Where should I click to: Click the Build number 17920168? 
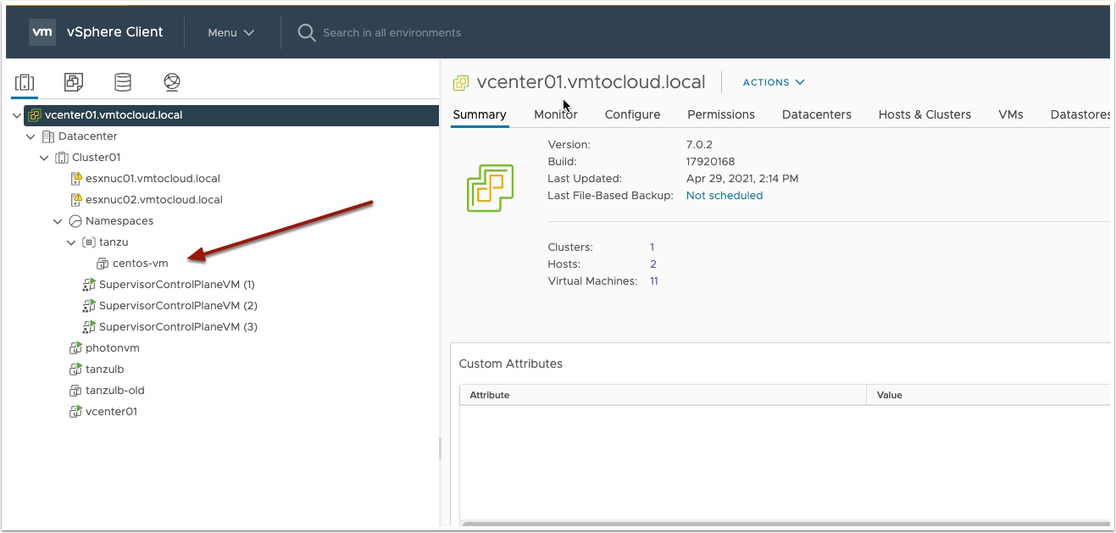[710, 162]
